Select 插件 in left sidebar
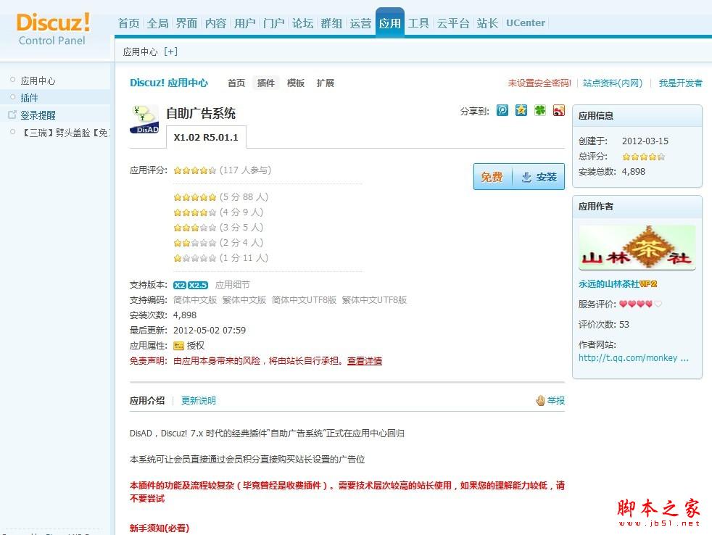 click(29, 98)
